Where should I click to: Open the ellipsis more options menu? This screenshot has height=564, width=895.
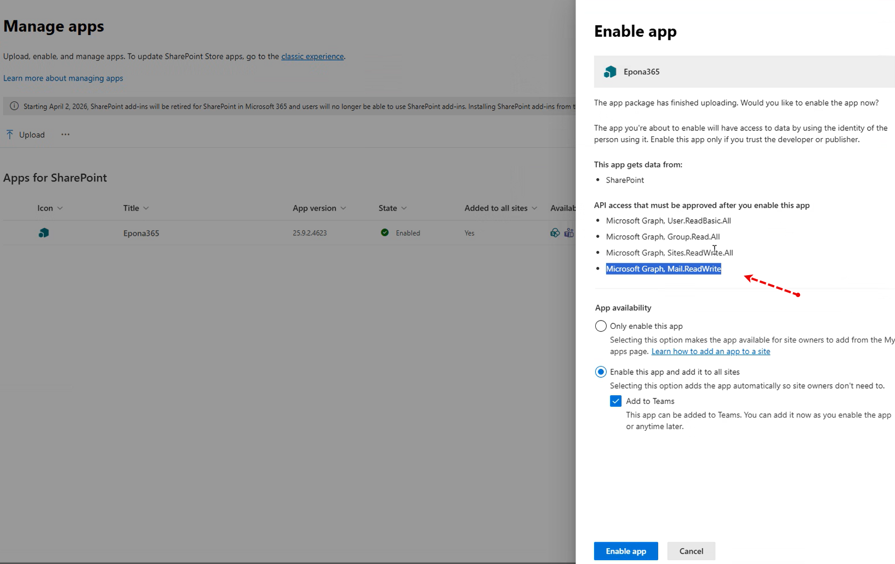point(65,134)
